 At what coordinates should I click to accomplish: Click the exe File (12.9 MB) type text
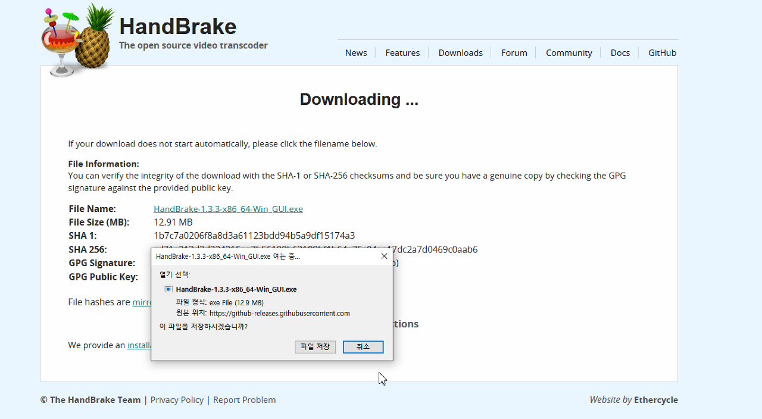point(236,302)
